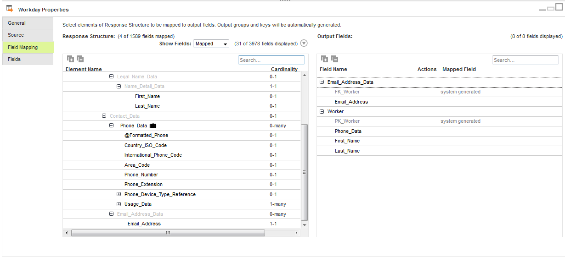Collapse all in Response Structure toolbar
Viewport: 565px width, 257px height.
80,59
